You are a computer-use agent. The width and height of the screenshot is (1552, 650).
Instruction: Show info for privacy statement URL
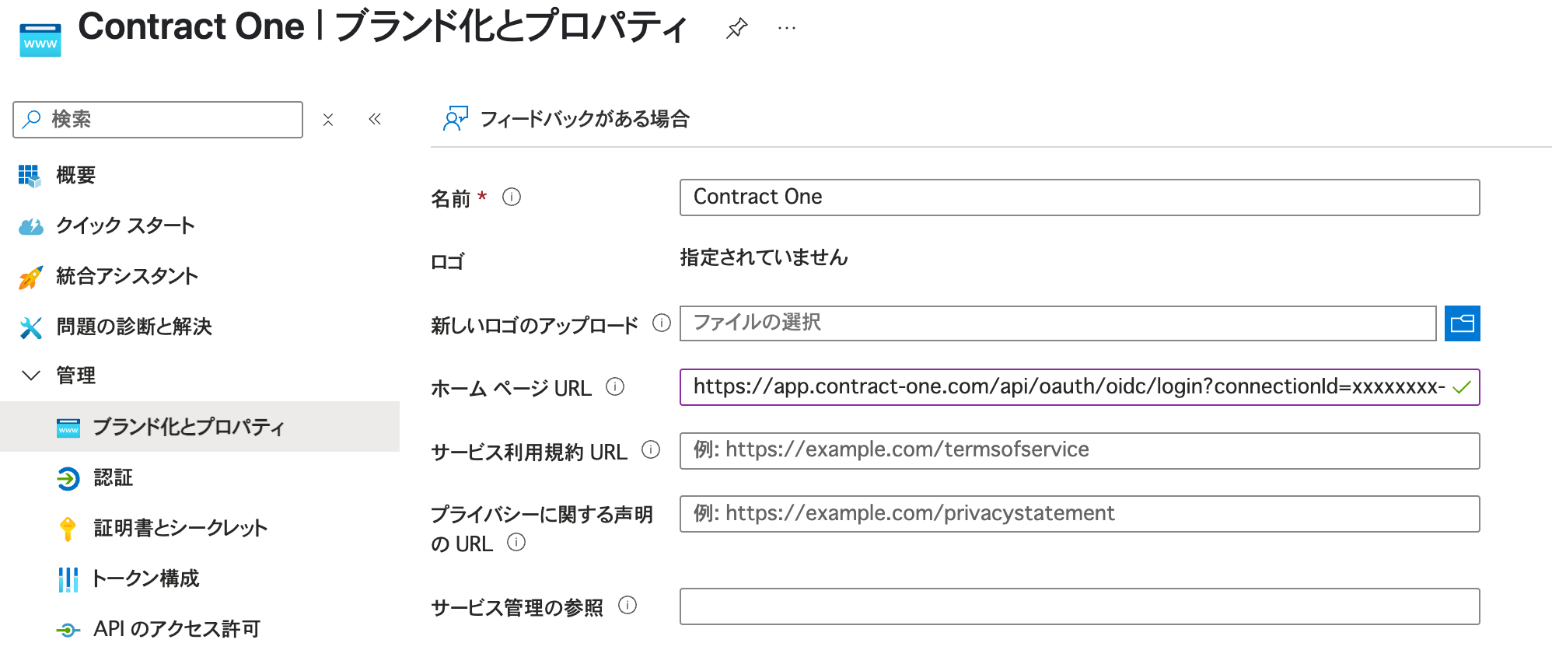(516, 542)
